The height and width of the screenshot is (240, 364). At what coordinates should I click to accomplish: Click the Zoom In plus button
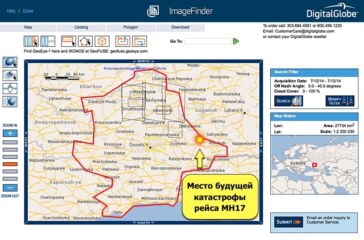pos(10,133)
